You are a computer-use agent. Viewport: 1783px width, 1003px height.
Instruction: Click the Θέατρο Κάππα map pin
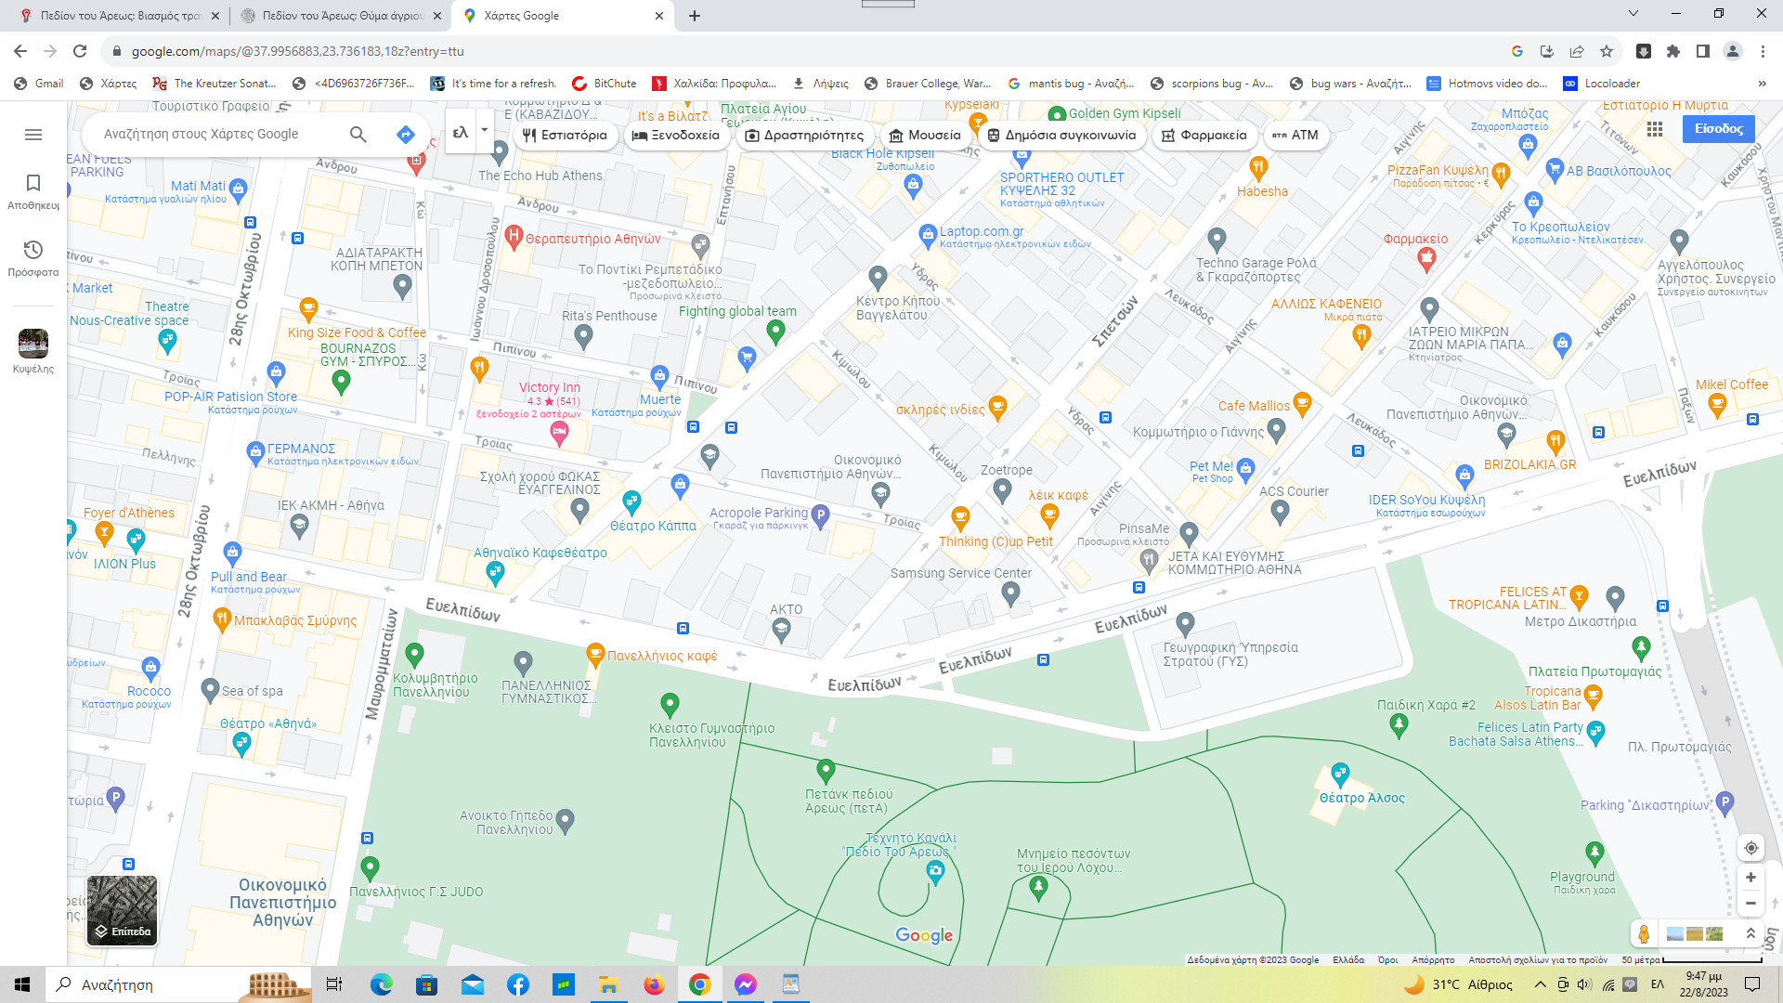pyautogui.click(x=632, y=502)
